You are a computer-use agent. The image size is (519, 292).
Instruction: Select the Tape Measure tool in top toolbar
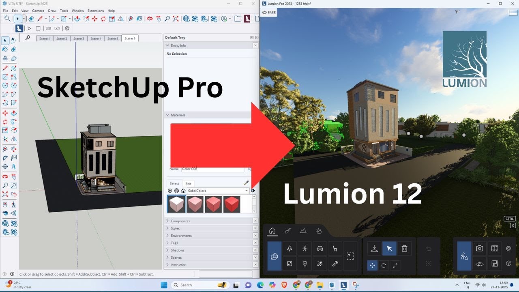click(131, 19)
